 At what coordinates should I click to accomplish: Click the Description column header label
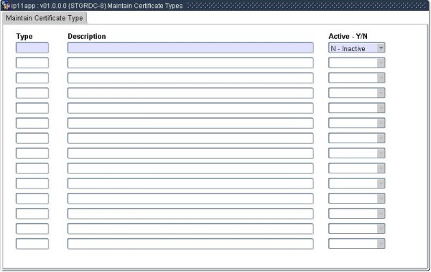click(x=87, y=37)
